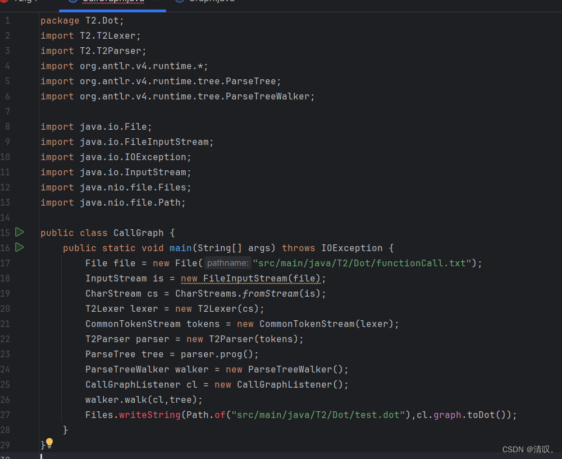562x459 pixels.
Task: Click the 'pathname:' parameter hint
Action: point(227,263)
